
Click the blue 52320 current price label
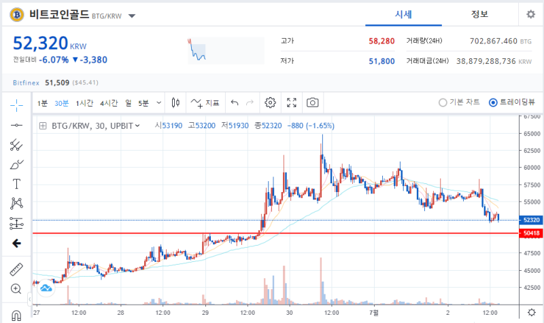coord(531,220)
